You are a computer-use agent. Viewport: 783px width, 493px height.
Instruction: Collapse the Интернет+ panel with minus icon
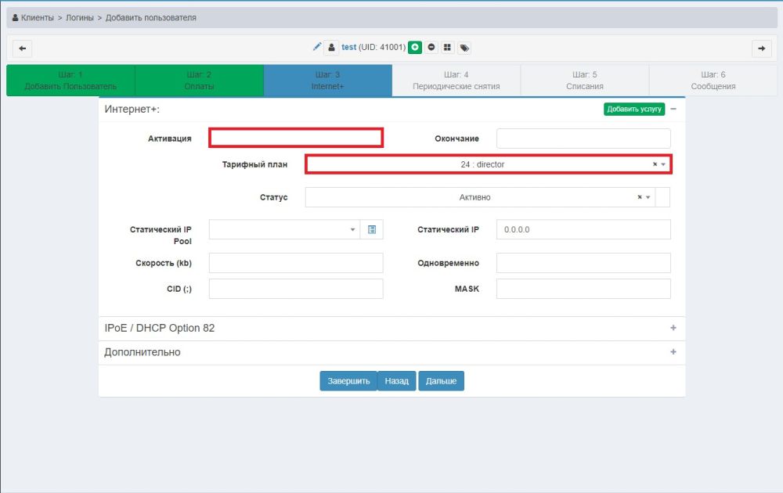click(673, 109)
